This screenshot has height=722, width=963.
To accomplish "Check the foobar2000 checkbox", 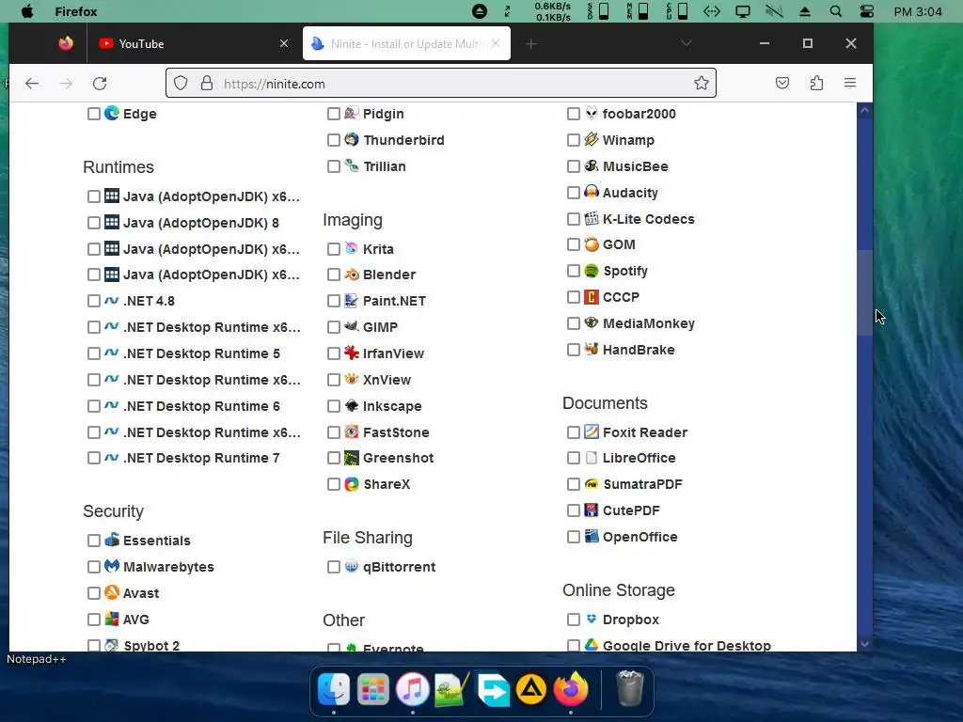I will (x=573, y=114).
